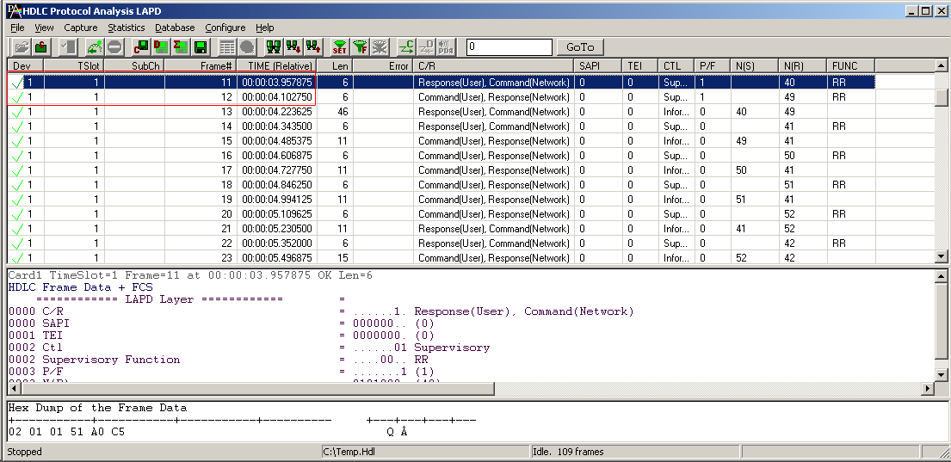Click the gray round blob toolbar icon
Viewport: 951px width, 462px height.
[x=247, y=46]
